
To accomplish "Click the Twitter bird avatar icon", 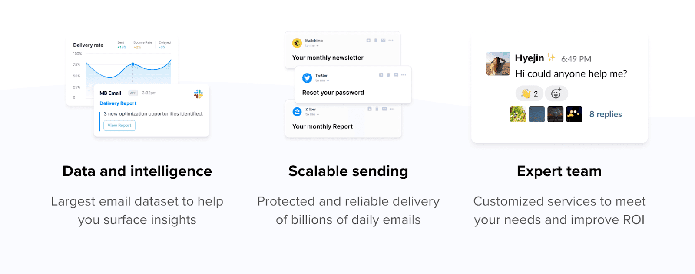I will click(307, 78).
